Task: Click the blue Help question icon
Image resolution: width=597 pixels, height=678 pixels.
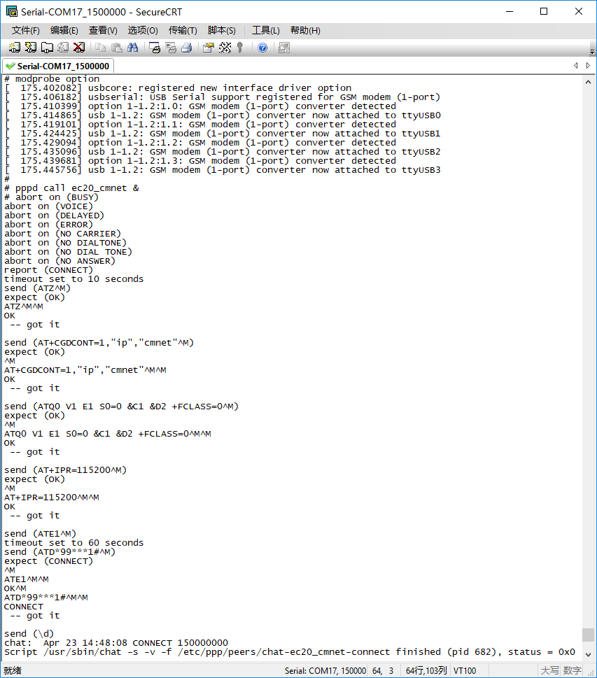Action: [262, 48]
